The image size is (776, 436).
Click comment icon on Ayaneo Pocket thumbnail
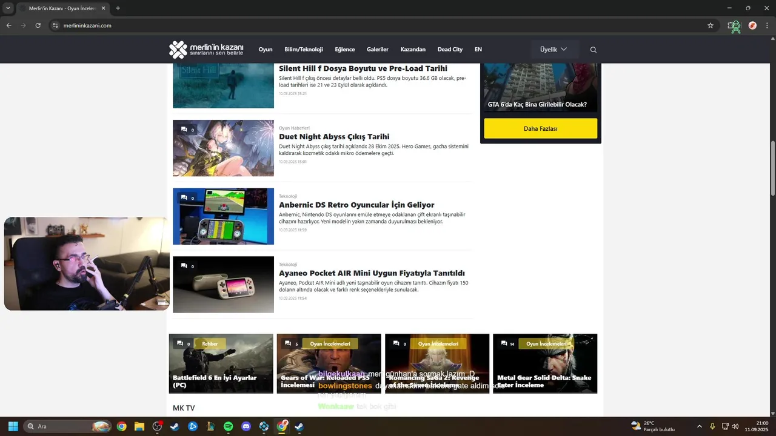coord(184,266)
